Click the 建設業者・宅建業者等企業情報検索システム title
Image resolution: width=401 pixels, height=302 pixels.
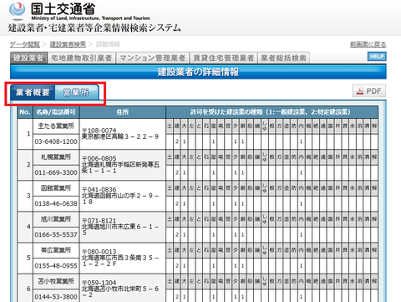tap(94, 28)
